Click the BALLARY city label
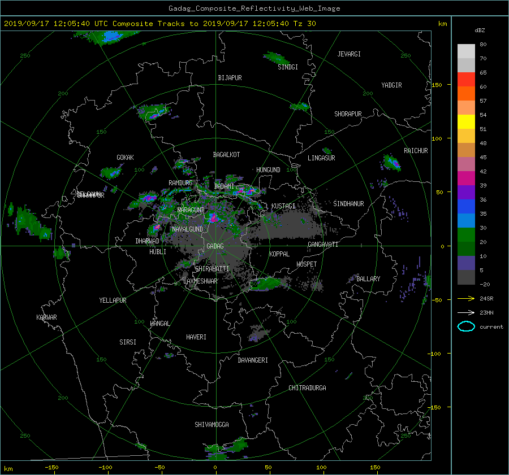Image resolution: width=509 pixels, height=475 pixels. pos(368,279)
